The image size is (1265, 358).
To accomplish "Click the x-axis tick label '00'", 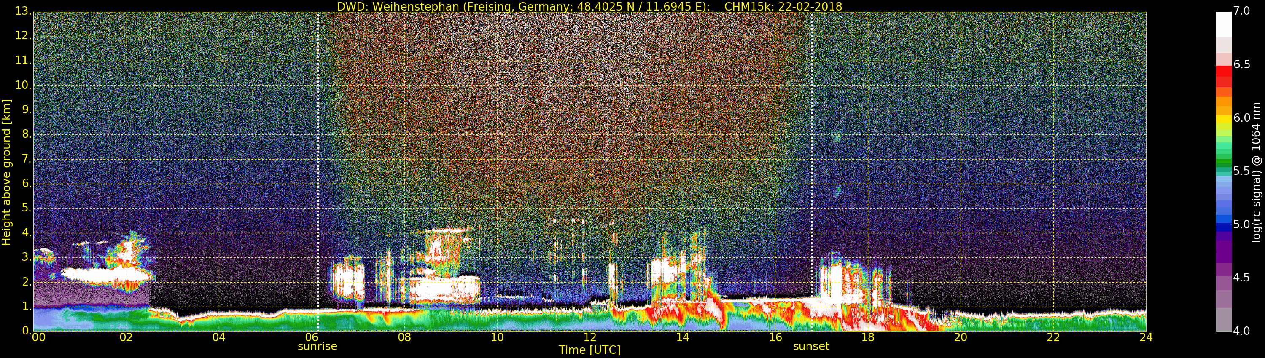I will click(x=38, y=337).
